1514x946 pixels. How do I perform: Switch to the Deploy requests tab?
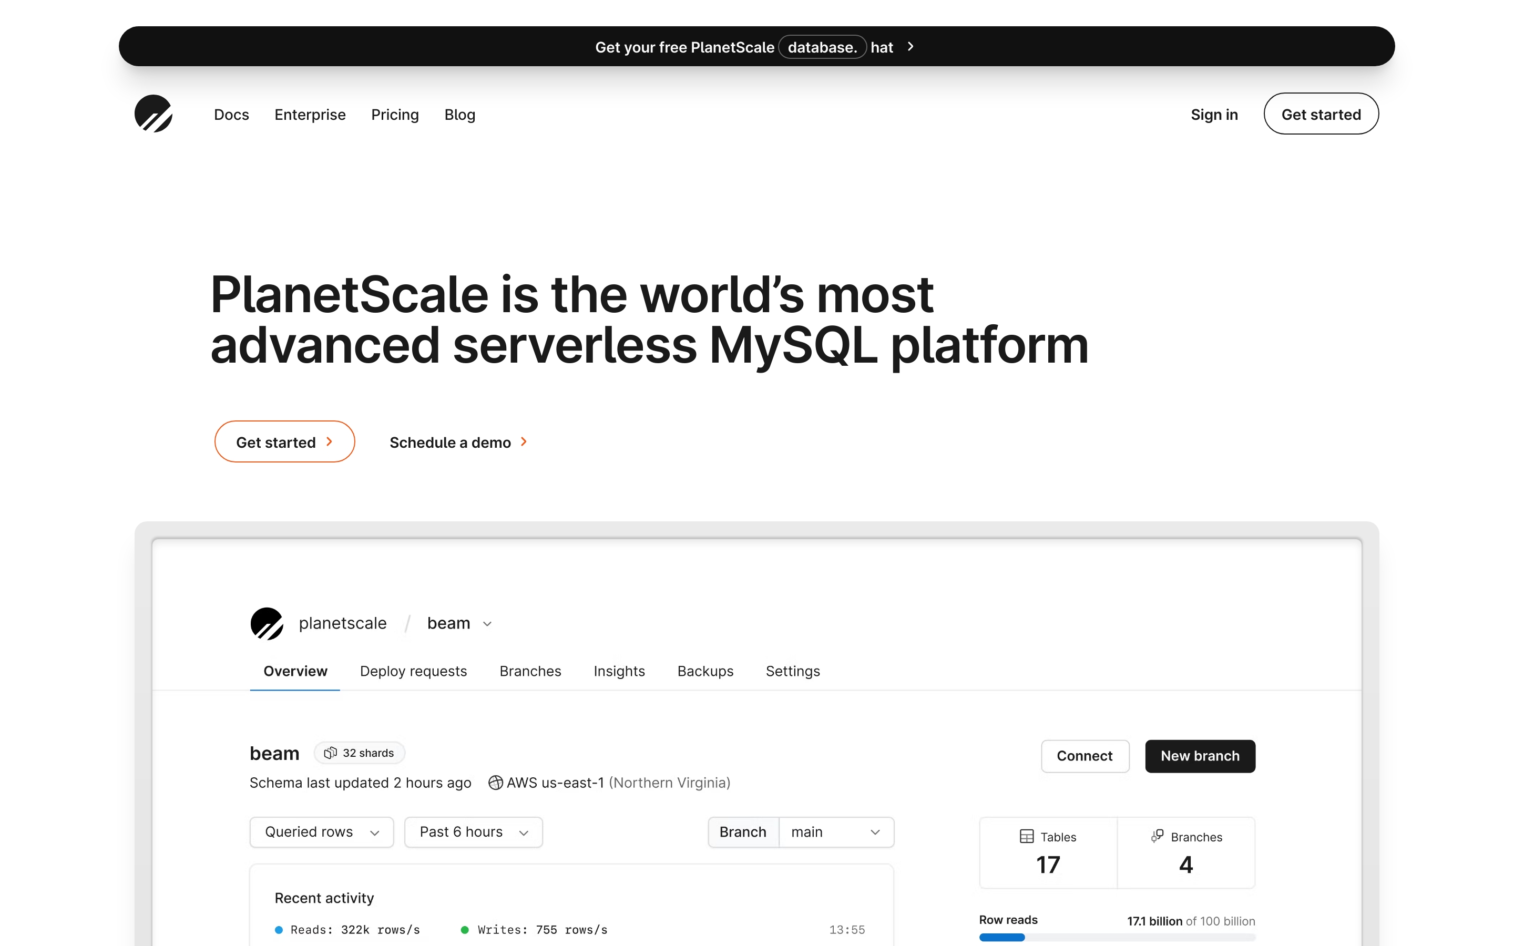click(x=413, y=671)
